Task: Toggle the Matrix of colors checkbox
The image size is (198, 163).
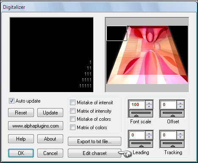Action: click(73, 128)
